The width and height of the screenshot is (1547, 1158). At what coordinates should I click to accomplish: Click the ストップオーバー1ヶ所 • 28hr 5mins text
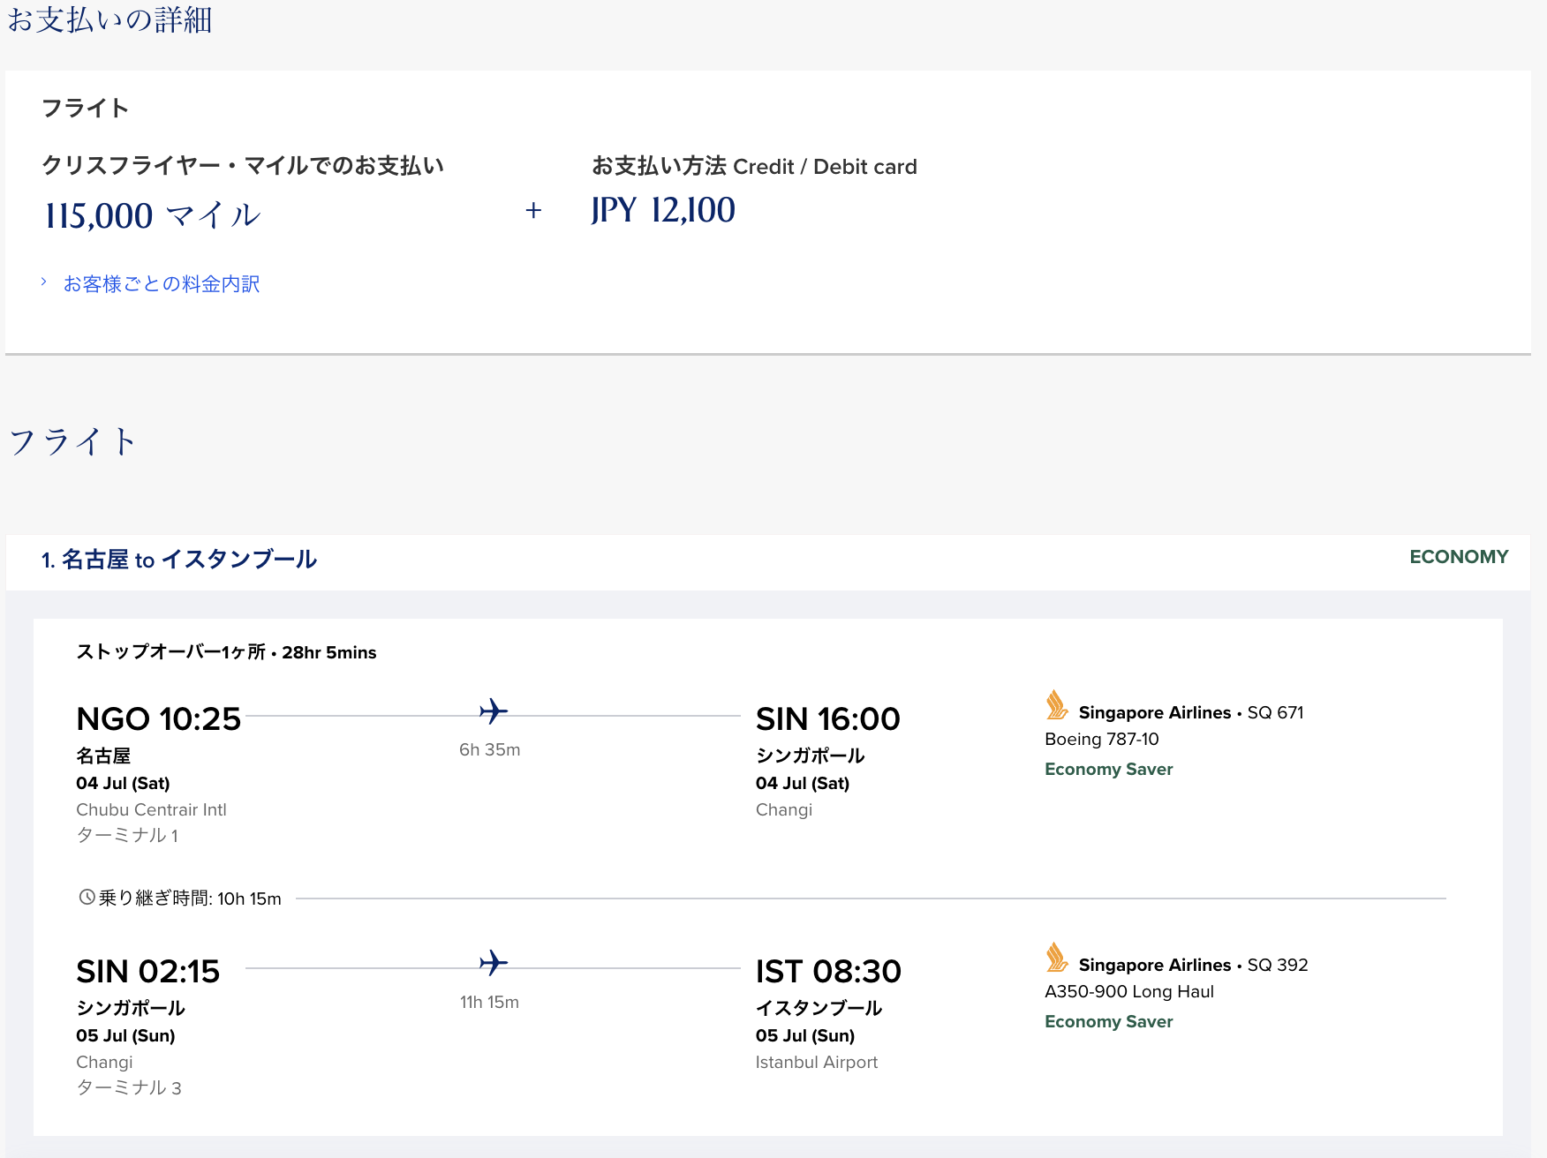click(x=226, y=652)
